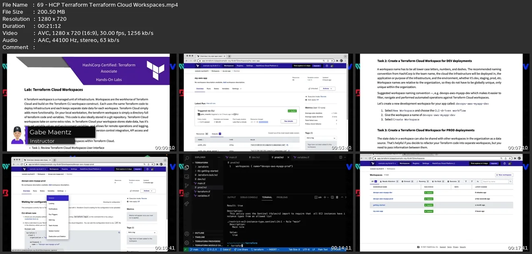Click split terminal icon in VS Code panel

(x=332, y=197)
